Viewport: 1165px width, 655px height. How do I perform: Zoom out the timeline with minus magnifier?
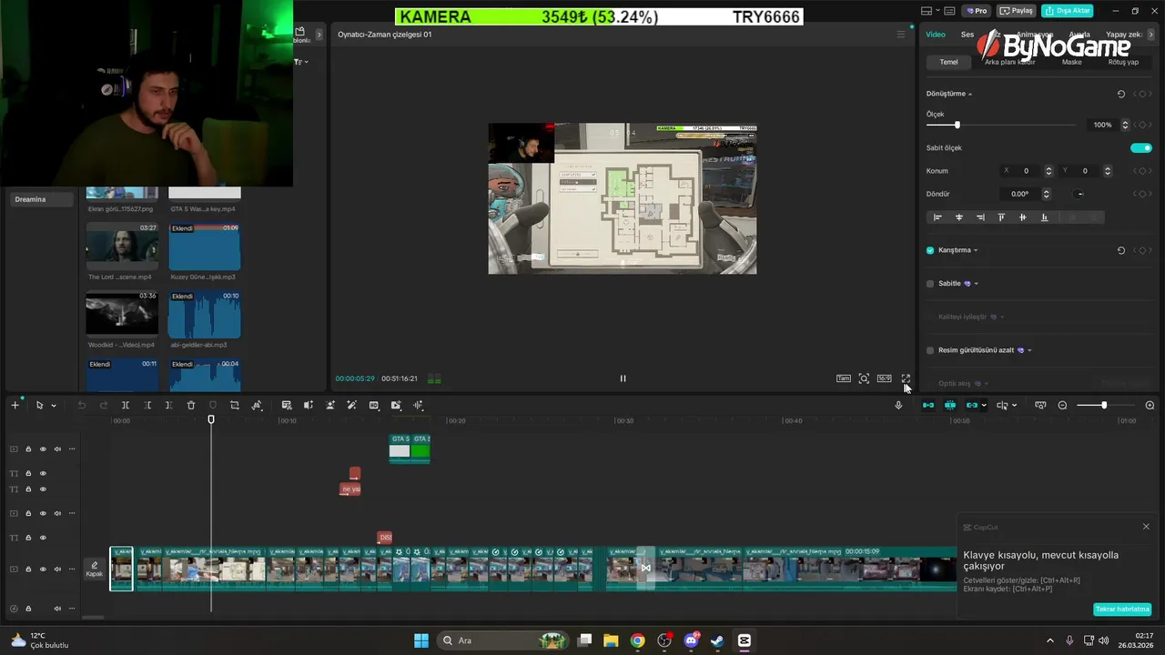pos(1062,405)
